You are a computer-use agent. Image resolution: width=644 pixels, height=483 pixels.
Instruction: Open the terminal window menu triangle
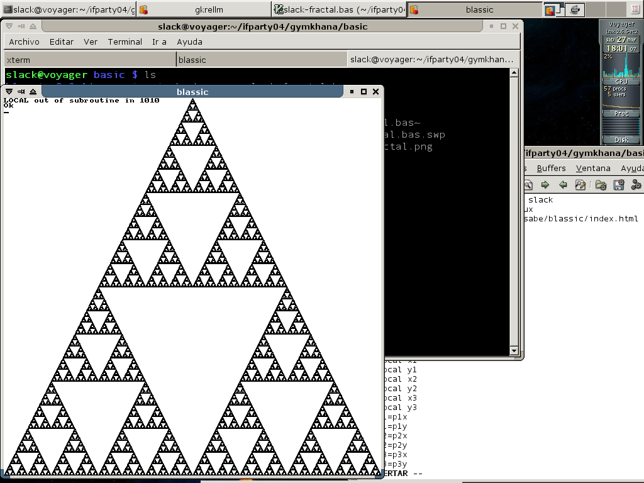coord(9,26)
